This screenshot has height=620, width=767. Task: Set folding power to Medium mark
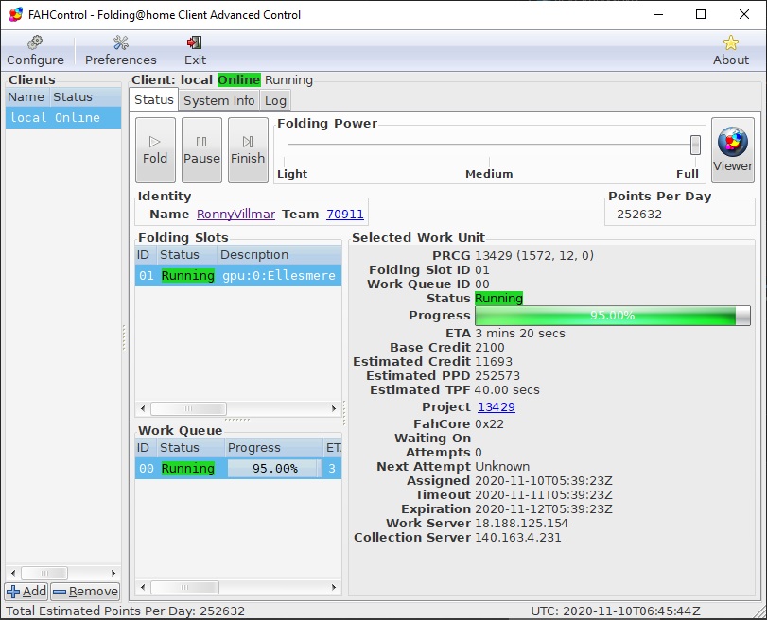pos(489,174)
